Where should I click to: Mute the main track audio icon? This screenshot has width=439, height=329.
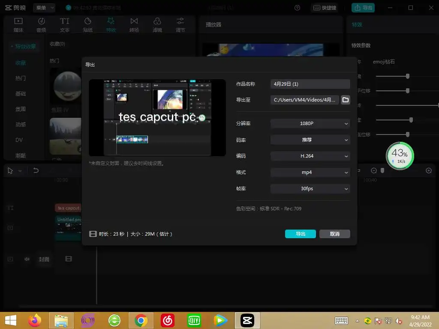coord(27,259)
